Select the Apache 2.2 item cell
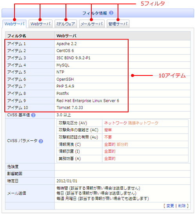Screen dimensions: 196x215 [67, 44]
